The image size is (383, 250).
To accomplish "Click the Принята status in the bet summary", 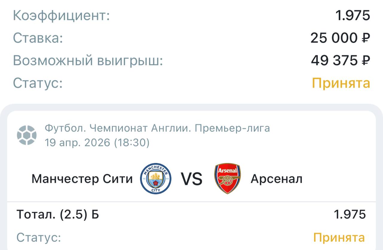I will pos(341,83).
